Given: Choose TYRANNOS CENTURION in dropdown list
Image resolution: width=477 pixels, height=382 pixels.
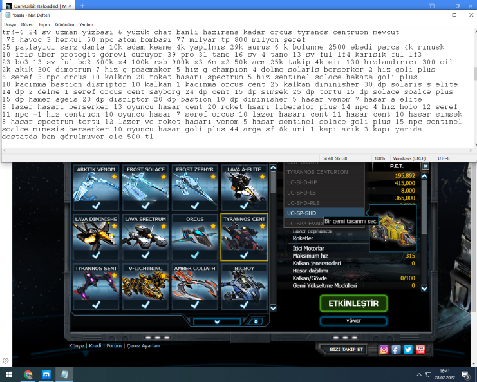Looking at the screenshot, I should 324,172.
